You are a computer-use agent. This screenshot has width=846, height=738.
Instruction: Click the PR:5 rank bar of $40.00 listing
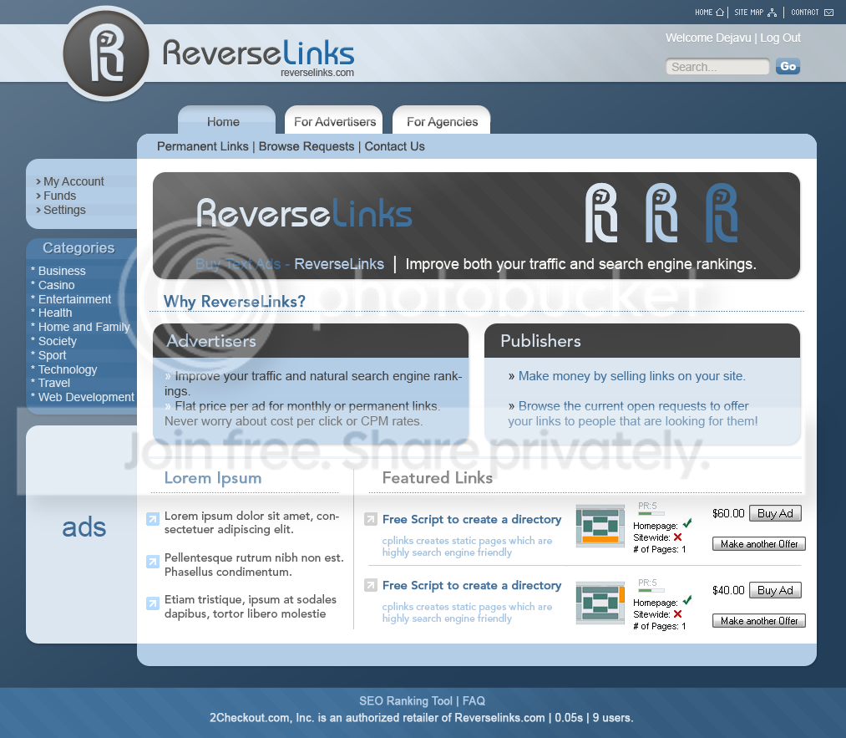pyautogui.click(x=651, y=590)
